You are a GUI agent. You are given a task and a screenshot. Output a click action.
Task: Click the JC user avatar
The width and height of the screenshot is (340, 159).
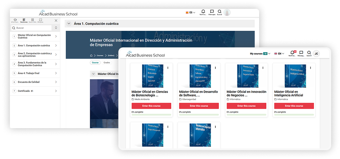coord(316,54)
